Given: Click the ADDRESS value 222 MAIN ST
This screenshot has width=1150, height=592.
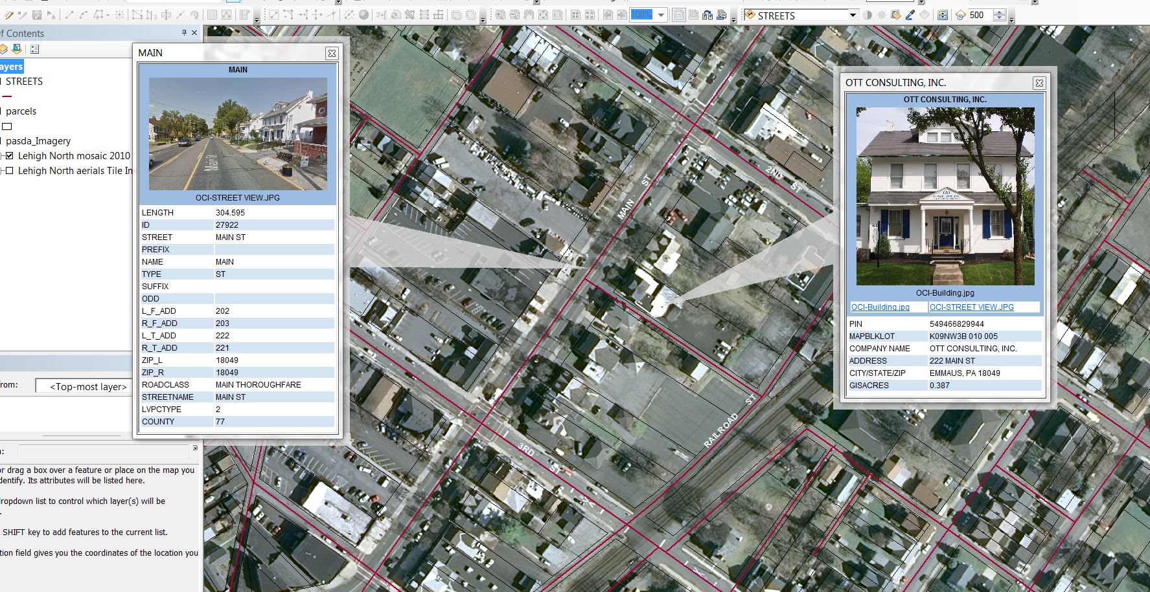Looking at the screenshot, I should tap(952, 361).
